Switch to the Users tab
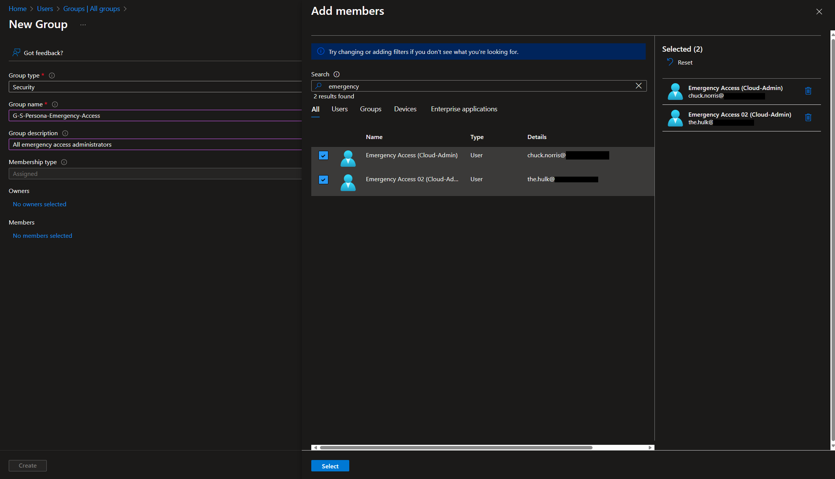Image resolution: width=835 pixels, height=479 pixels. tap(339, 109)
